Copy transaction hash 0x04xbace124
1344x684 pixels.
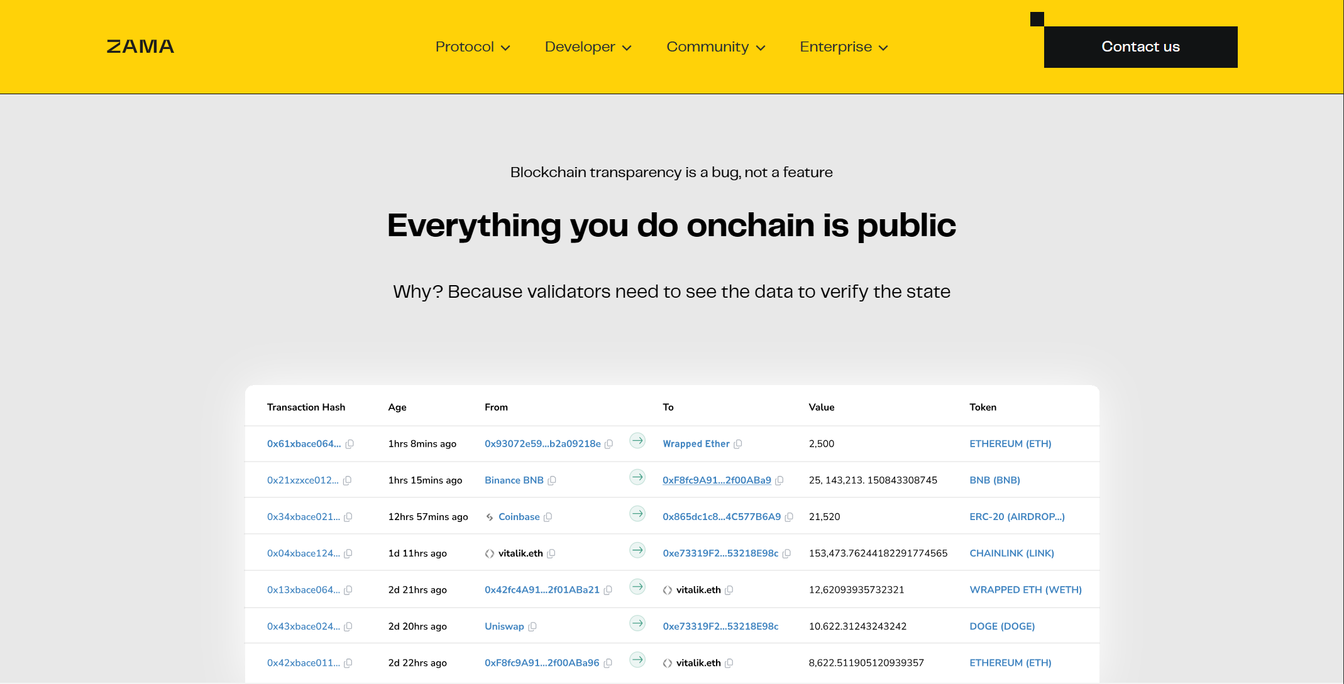[x=348, y=553]
